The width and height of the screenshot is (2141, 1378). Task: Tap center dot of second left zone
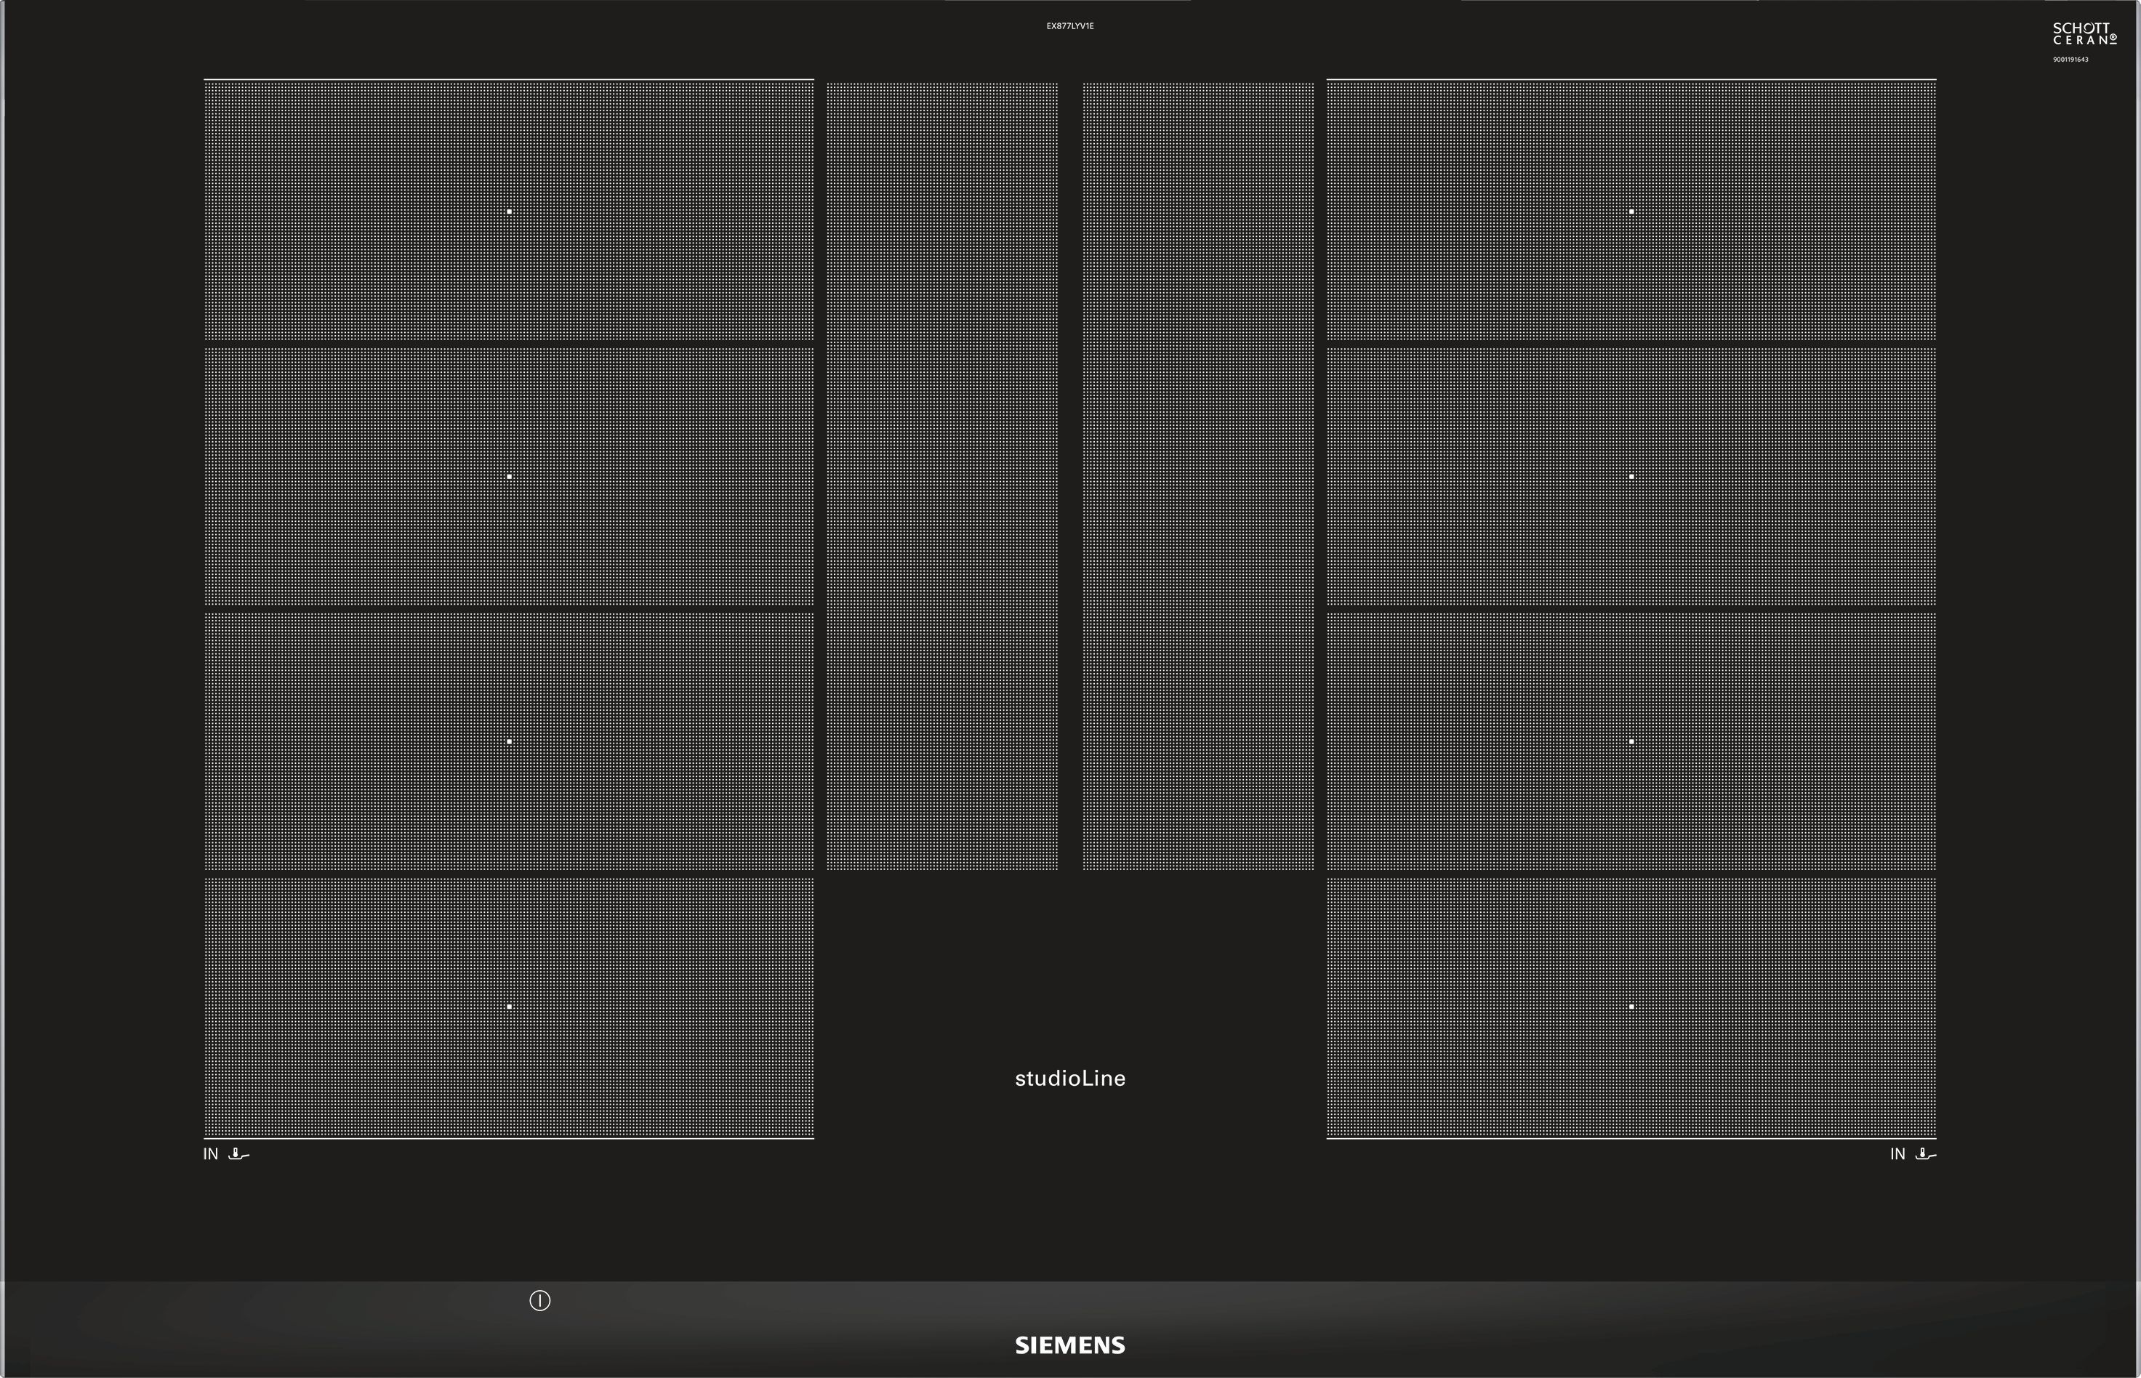pyautogui.click(x=510, y=477)
